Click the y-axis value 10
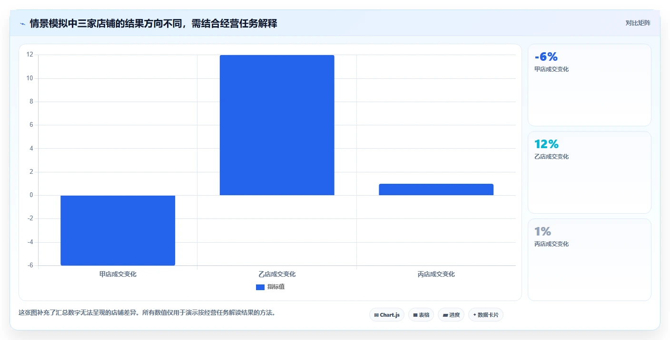The height and width of the screenshot is (340, 670). [30, 78]
